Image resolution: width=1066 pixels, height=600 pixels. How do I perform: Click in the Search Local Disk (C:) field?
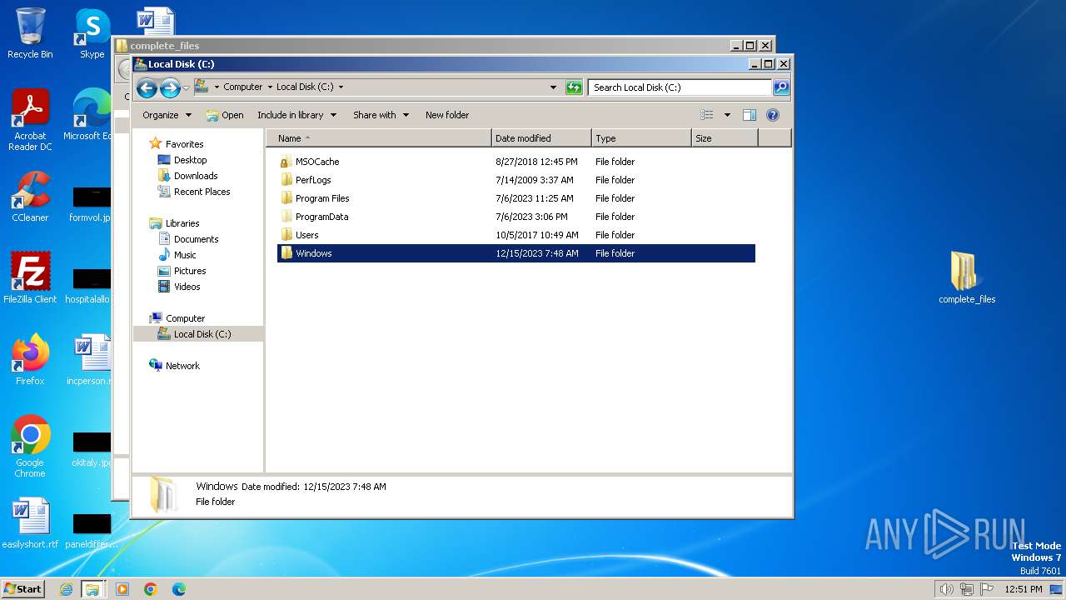click(x=680, y=87)
